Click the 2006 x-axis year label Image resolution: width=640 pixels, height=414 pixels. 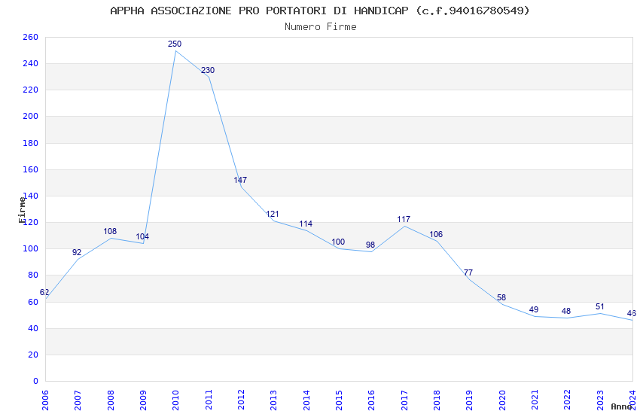tap(45, 400)
